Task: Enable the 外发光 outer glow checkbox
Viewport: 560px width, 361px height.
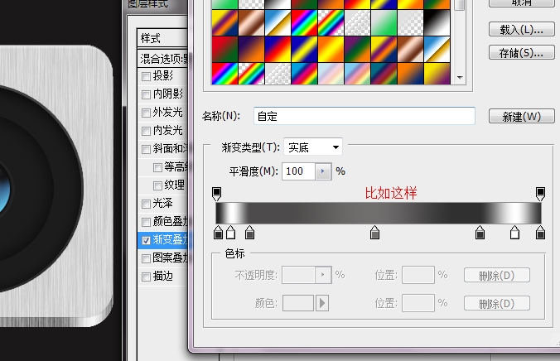Action: click(x=147, y=113)
